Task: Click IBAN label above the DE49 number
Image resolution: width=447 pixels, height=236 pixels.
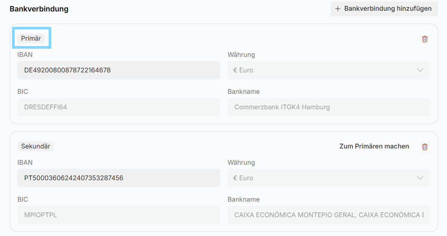Action: click(x=25, y=55)
